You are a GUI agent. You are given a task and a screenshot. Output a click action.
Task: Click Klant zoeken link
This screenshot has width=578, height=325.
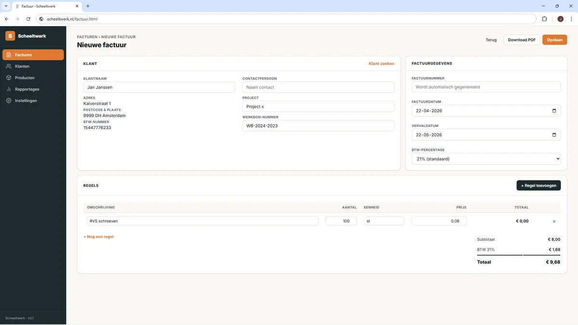[x=381, y=64]
